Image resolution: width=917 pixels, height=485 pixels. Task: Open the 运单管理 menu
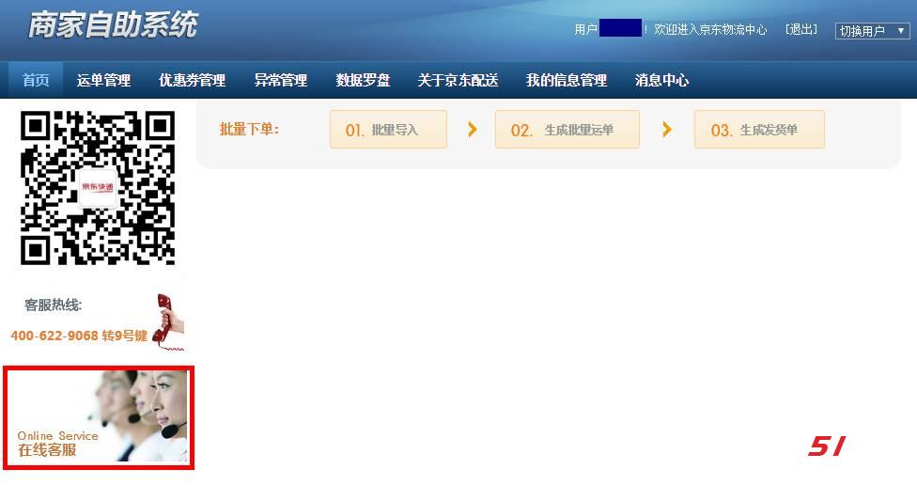(x=103, y=81)
